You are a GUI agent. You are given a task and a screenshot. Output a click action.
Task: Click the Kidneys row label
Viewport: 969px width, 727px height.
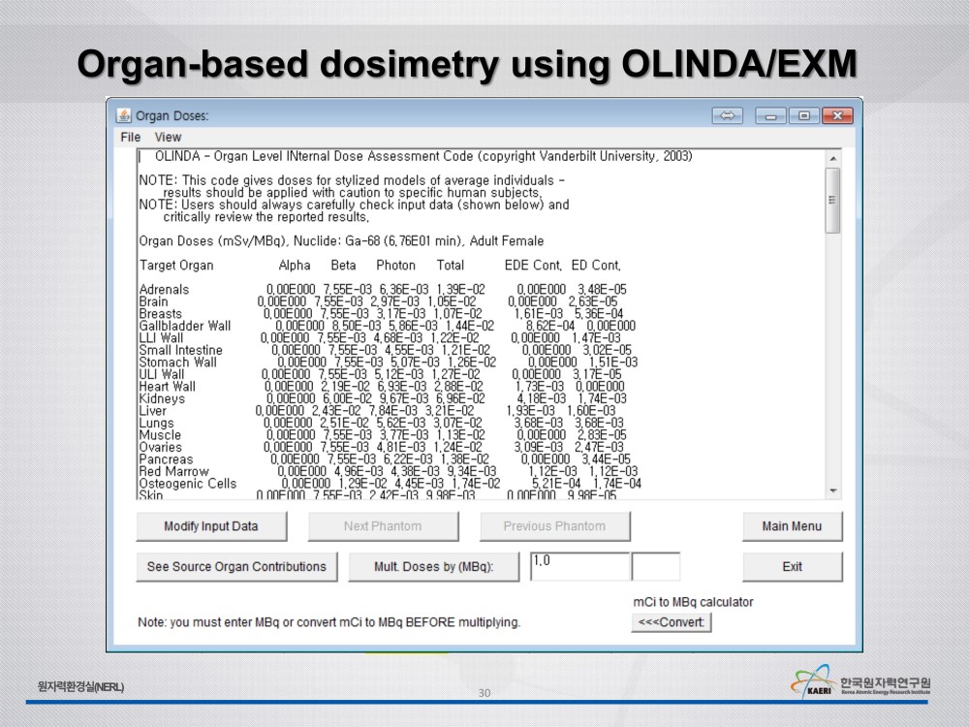tap(162, 398)
